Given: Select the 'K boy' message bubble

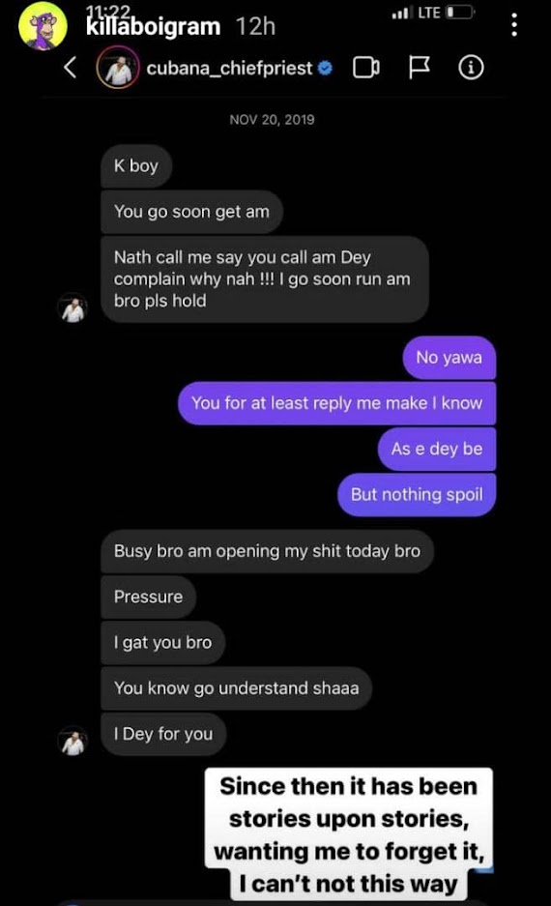Looking at the screenshot, I should point(136,166).
